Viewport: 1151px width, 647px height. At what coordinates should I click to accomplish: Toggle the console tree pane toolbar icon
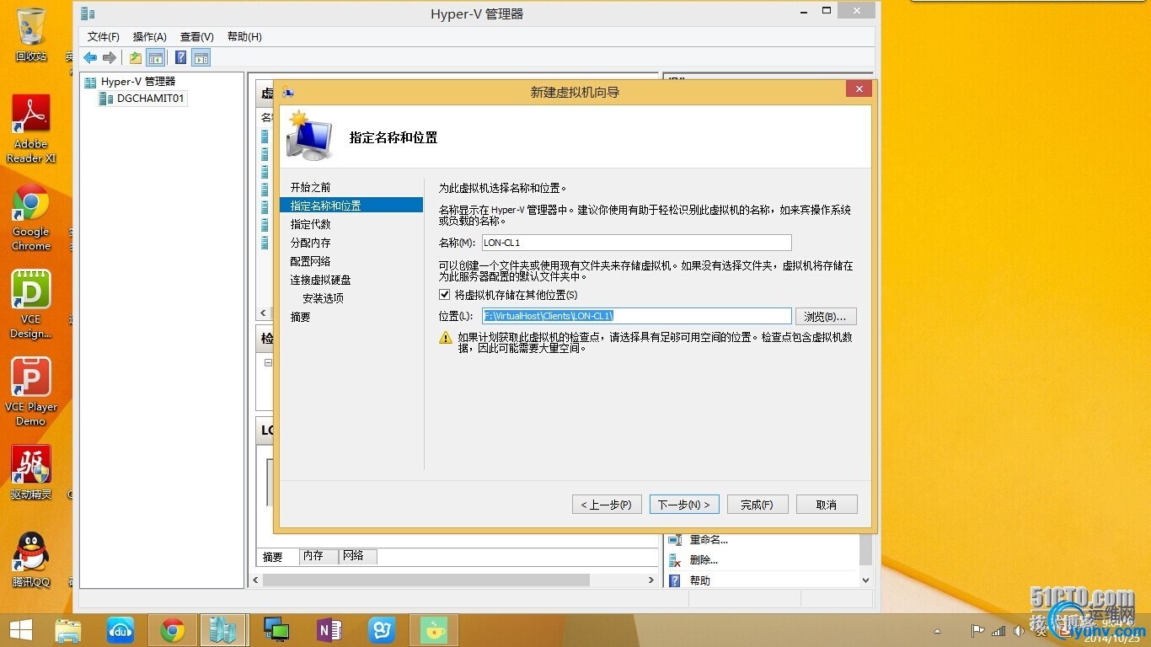tap(155, 57)
